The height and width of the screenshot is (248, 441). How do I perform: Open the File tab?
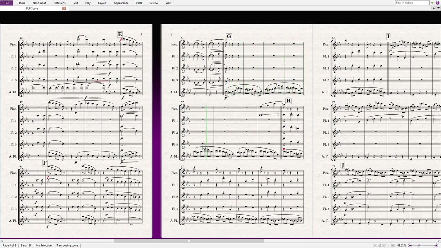pos(7,3)
